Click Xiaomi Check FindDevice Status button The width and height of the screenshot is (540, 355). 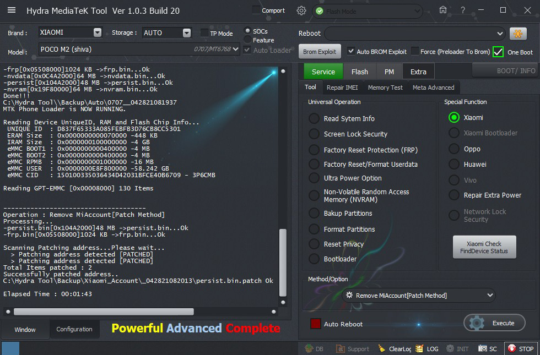click(x=484, y=247)
